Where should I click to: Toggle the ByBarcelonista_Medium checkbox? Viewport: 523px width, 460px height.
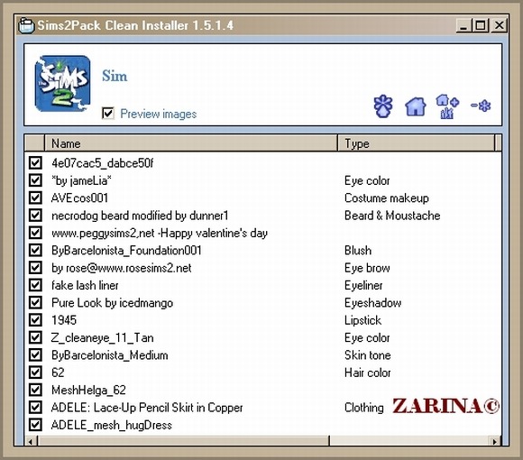click(x=35, y=354)
